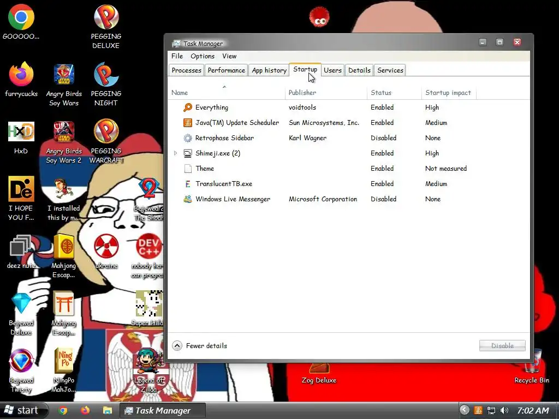The width and height of the screenshot is (559, 419).
Task: Switch to the Services tab
Action: point(390,70)
